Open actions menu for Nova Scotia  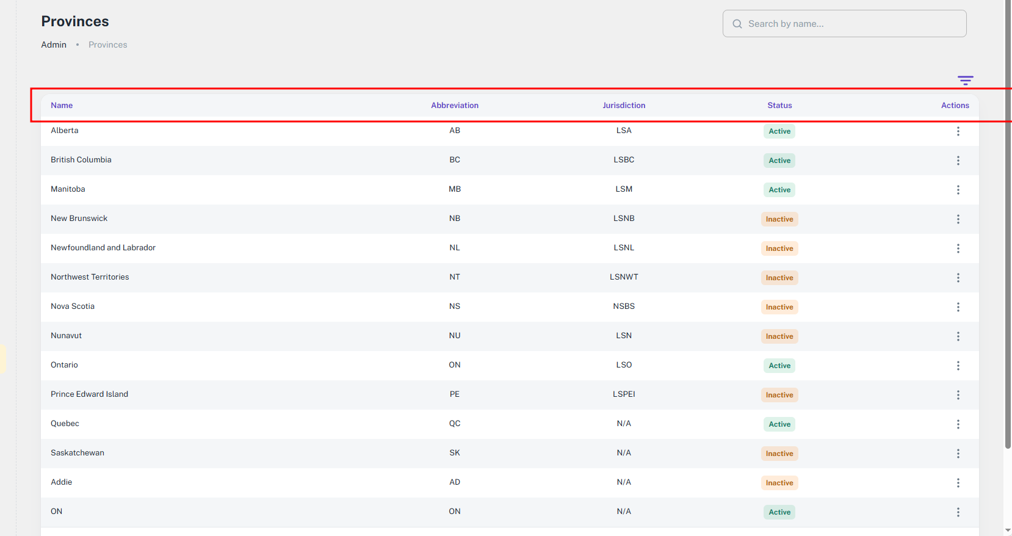[x=958, y=307]
